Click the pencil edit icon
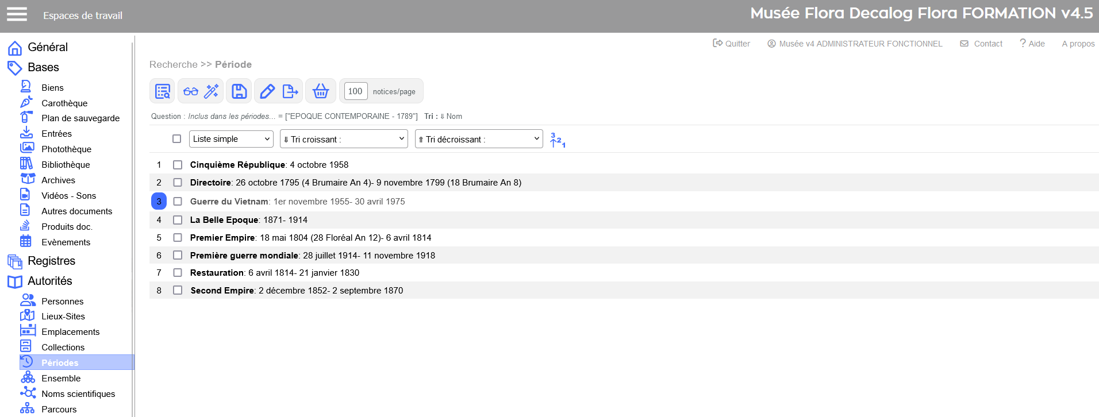1099x417 pixels. pos(267,91)
